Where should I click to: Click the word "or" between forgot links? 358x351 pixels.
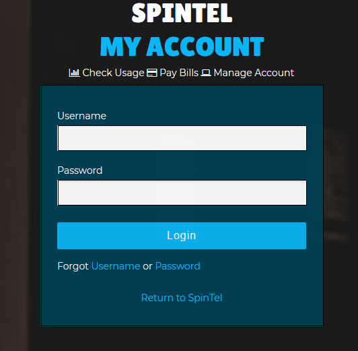pyautogui.click(x=147, y=266)
